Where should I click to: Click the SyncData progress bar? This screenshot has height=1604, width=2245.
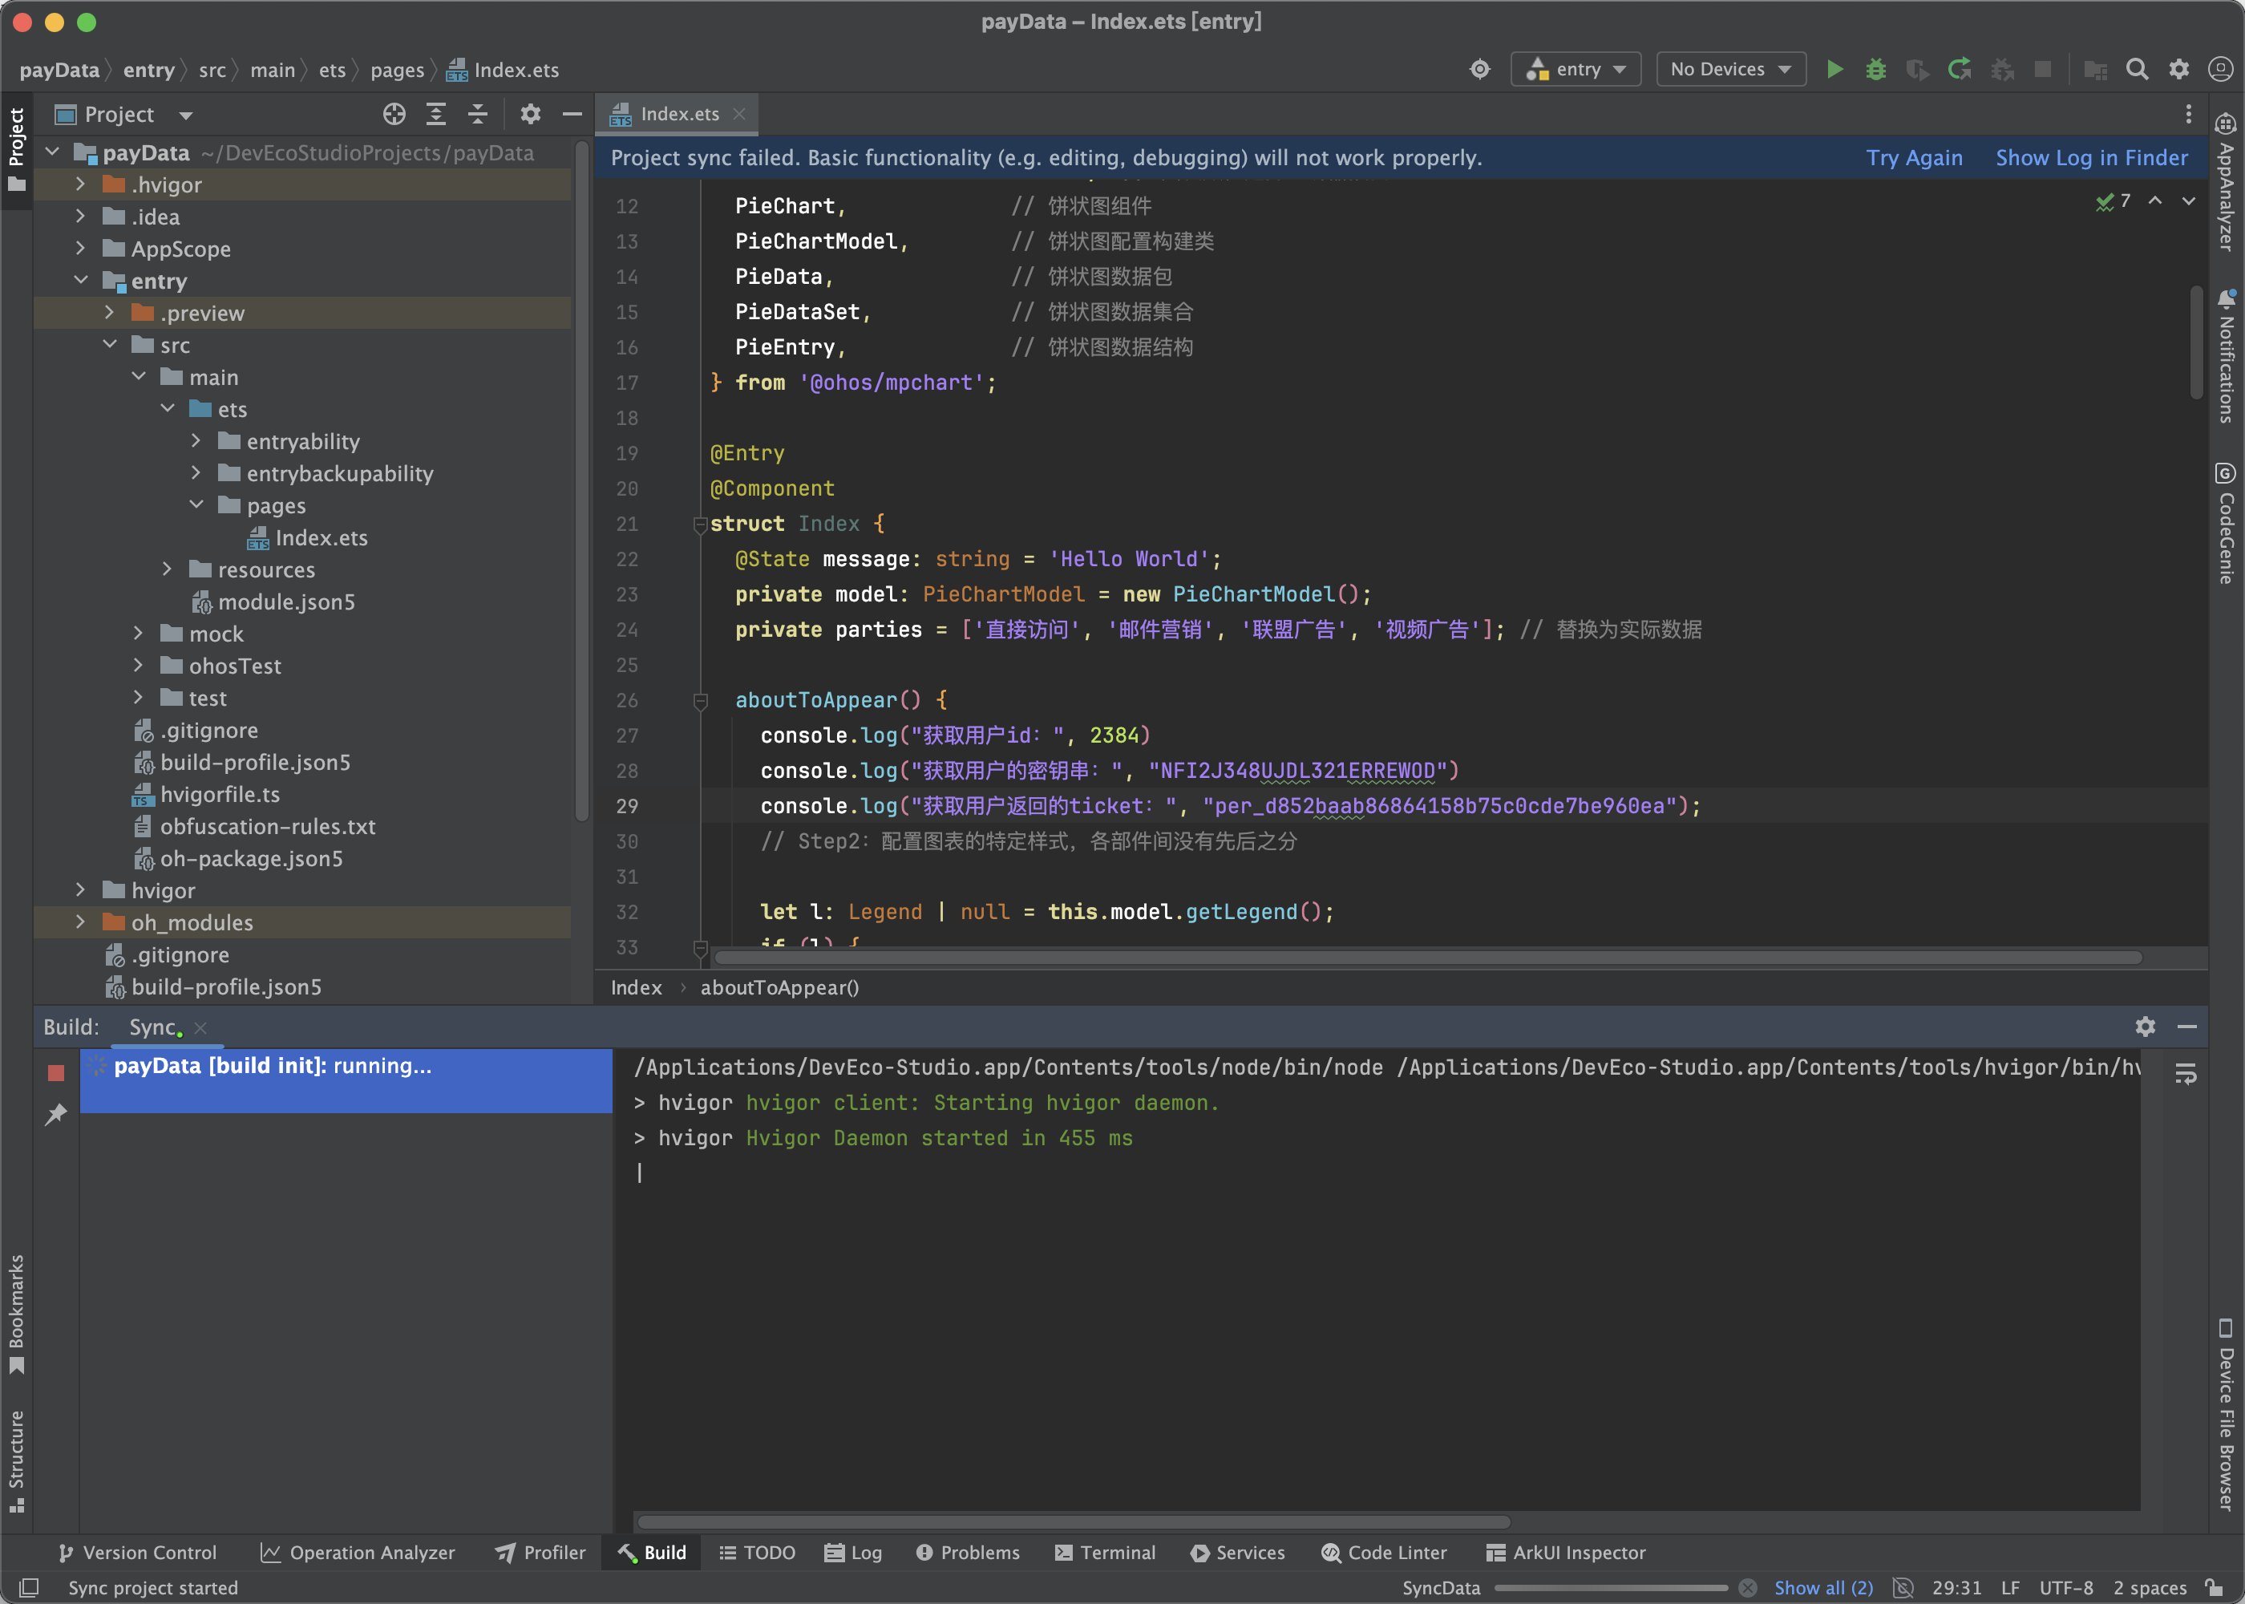pos(1610,1588)
